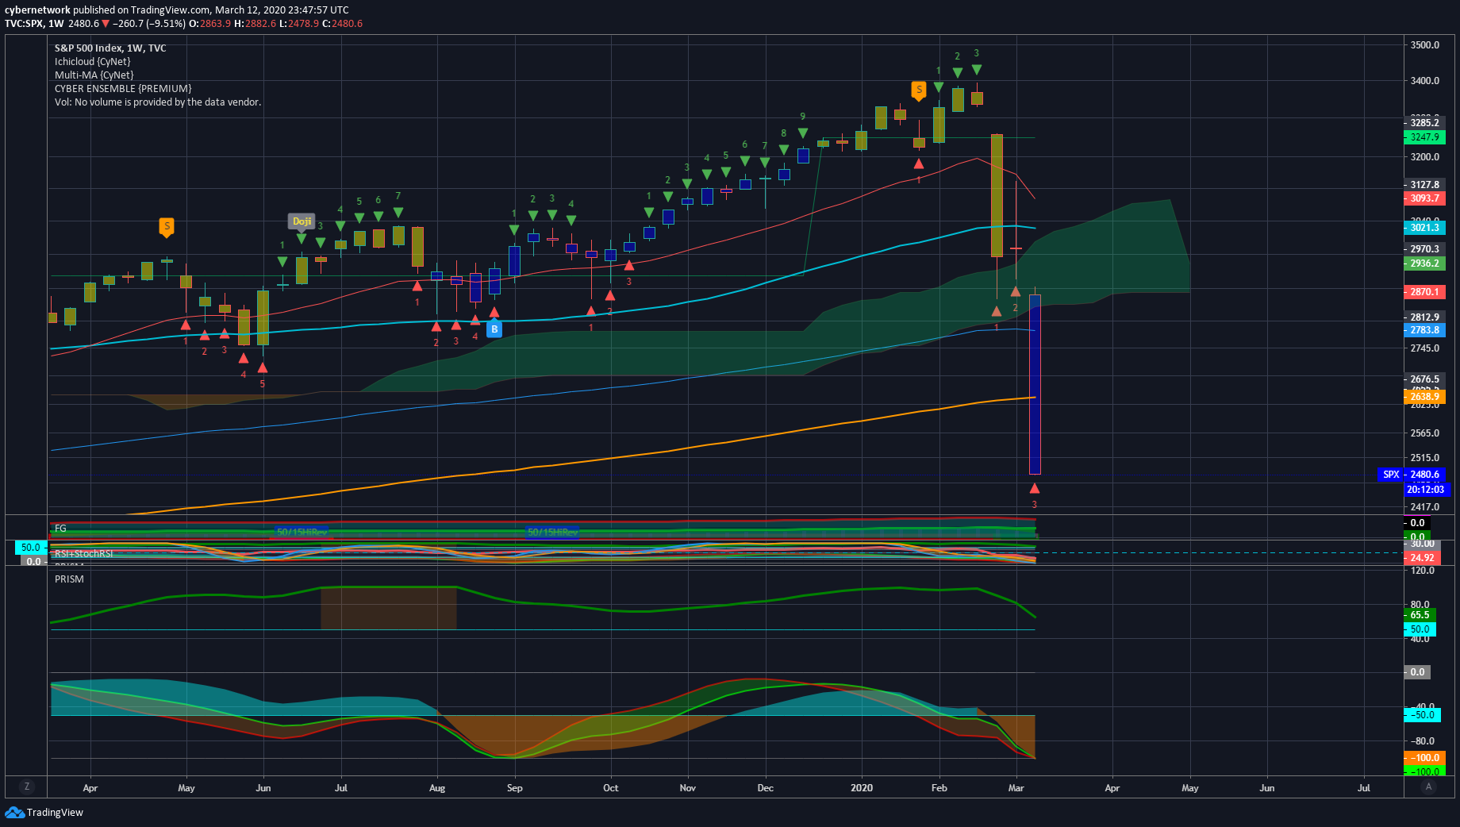Click the Sep label on time axis

515,788
